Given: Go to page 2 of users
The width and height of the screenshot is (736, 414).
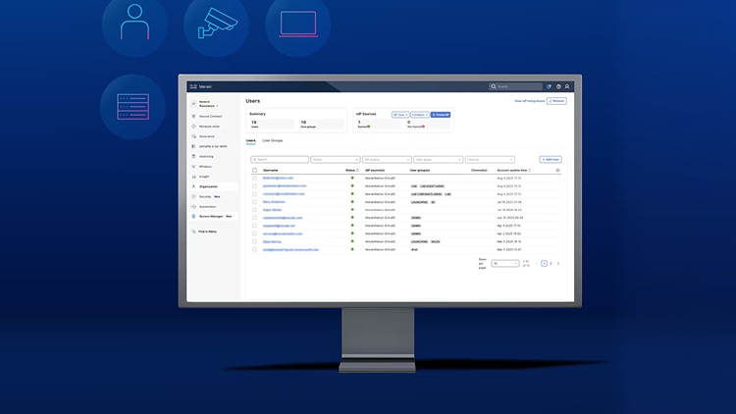Looking at the screenshot, I should click(551, 263).
